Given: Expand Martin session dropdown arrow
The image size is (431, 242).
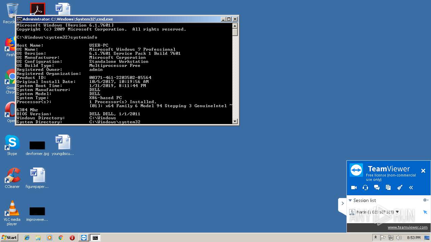Looking at the screenshot, I should coord(397,212).
